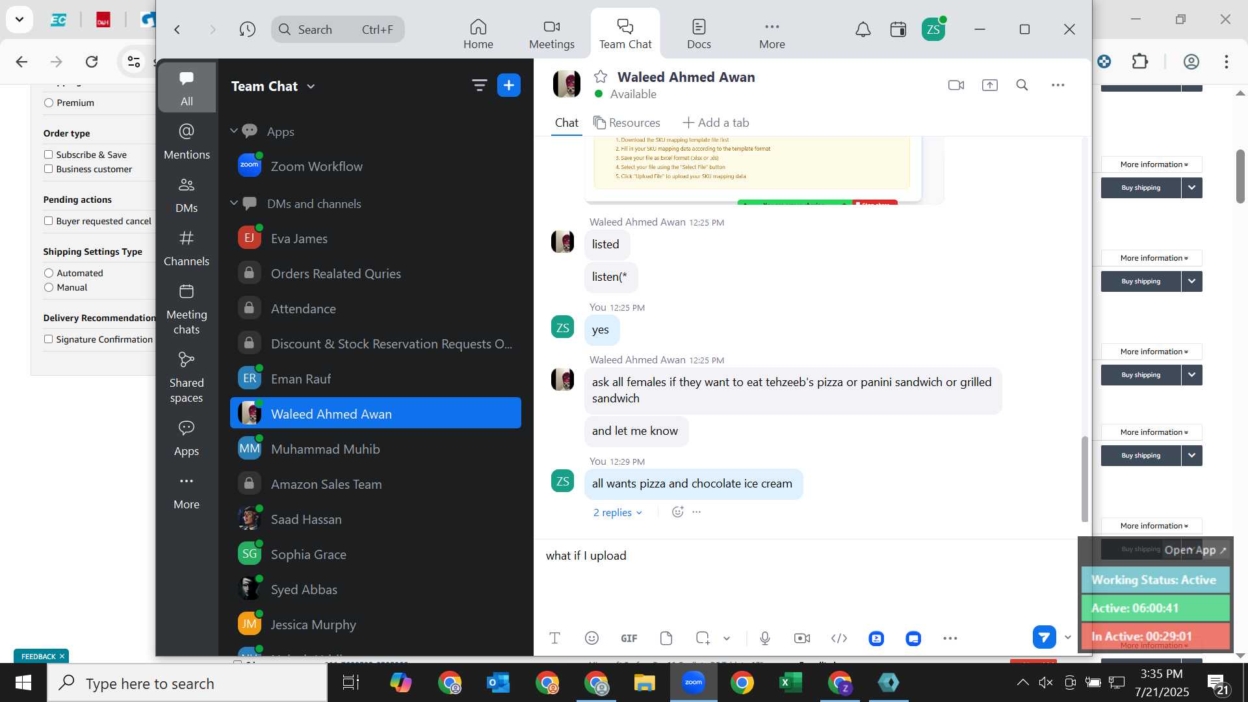
Task: Insert a code snippet with the code icon
Action: click(x=839, y=638)
